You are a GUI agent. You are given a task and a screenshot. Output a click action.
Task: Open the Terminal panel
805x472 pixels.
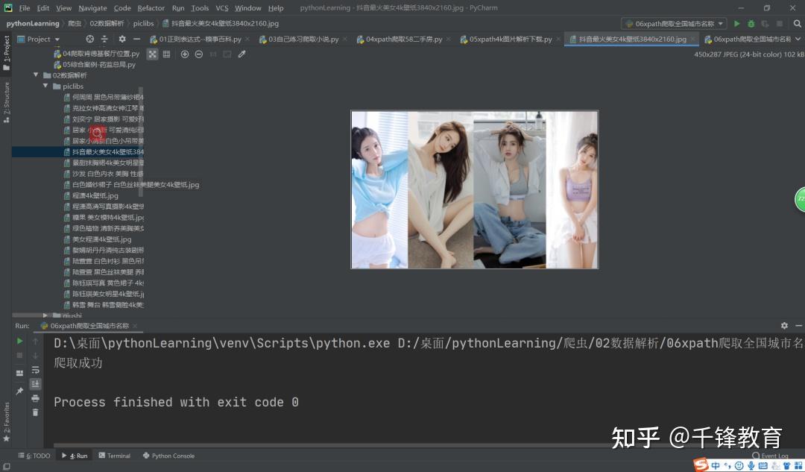coord(114,456)
